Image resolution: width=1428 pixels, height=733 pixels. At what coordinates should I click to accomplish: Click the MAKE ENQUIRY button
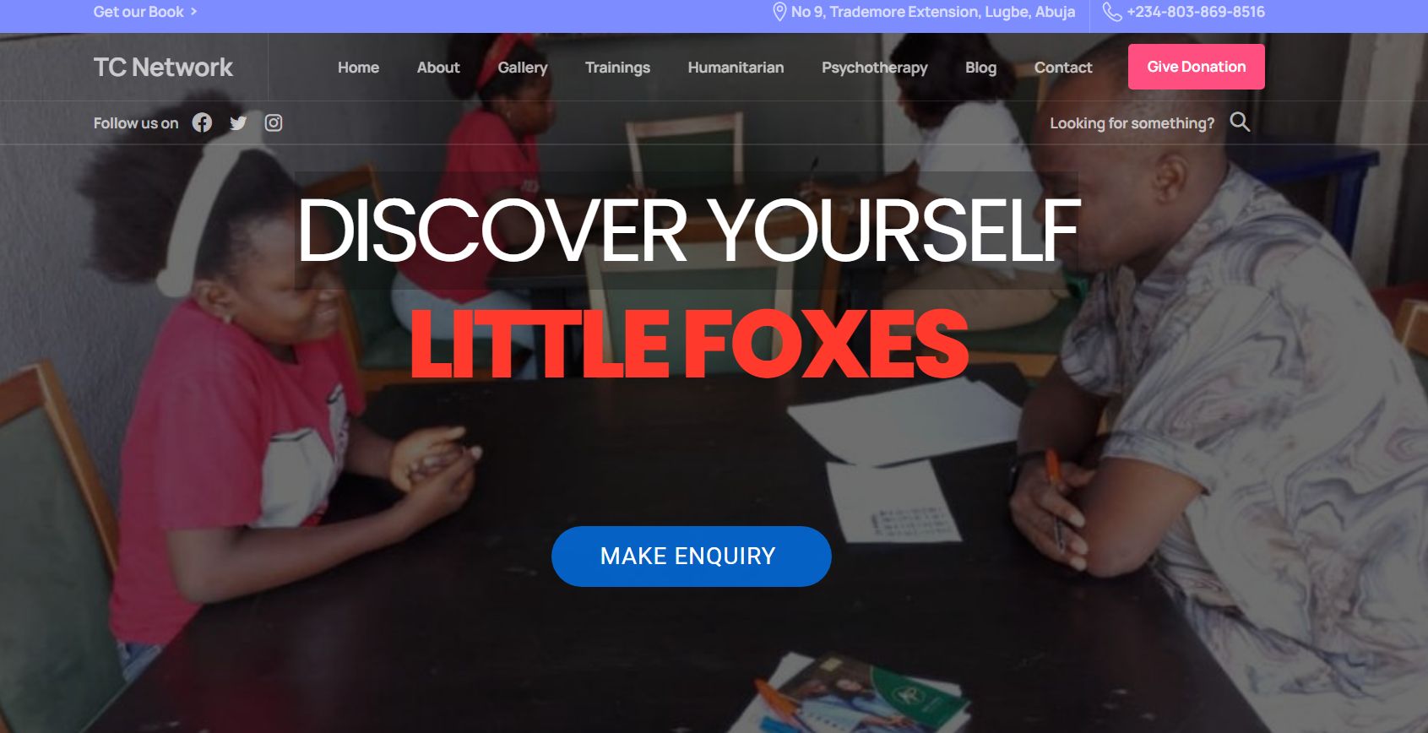691,556
